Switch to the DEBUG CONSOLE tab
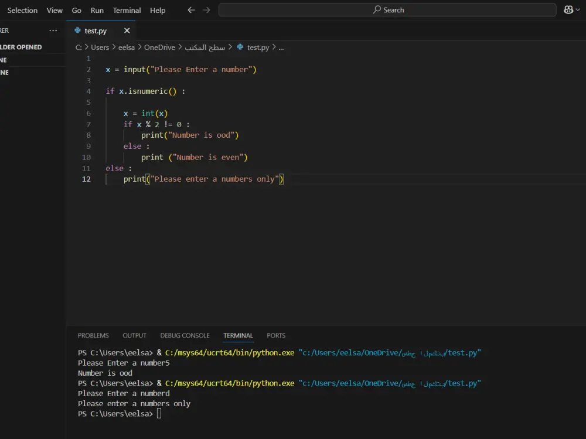This screenshot has height=439, width=586. (x=185, y=335)
